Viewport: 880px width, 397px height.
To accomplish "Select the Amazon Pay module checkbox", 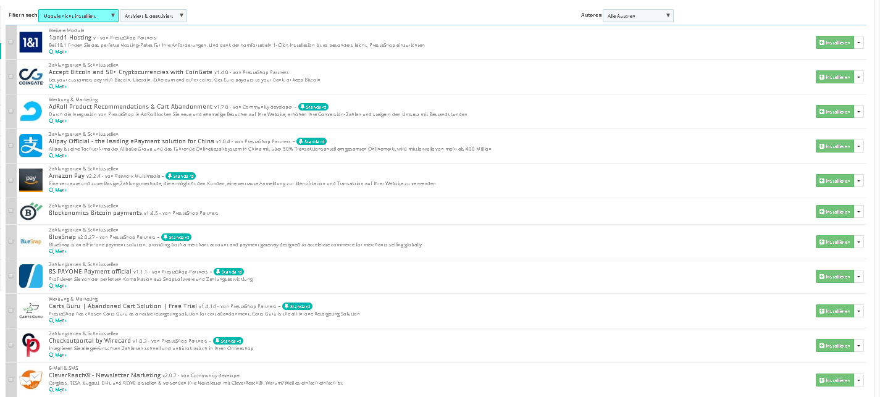I will tap(10, 180).
